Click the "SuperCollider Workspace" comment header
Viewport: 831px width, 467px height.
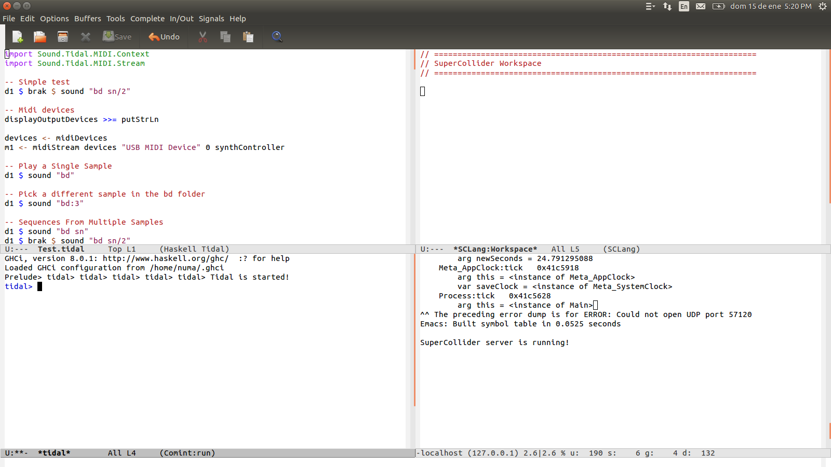click(x=481, y=63)
